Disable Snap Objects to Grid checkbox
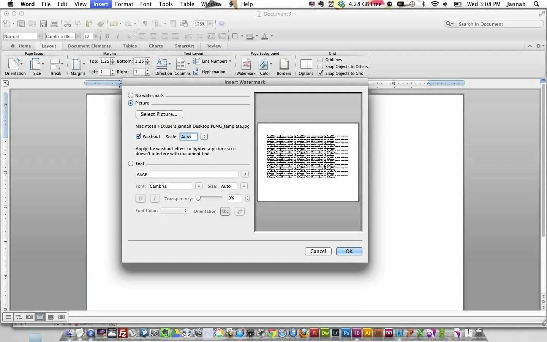The width and height of the screenshot is (547, 342). [321, 73]
